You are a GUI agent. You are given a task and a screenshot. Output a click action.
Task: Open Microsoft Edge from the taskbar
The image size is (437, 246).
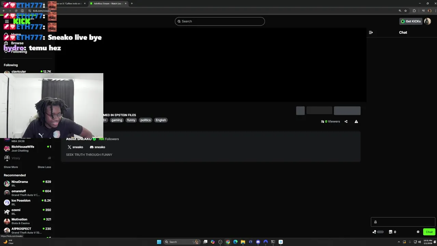235,242
